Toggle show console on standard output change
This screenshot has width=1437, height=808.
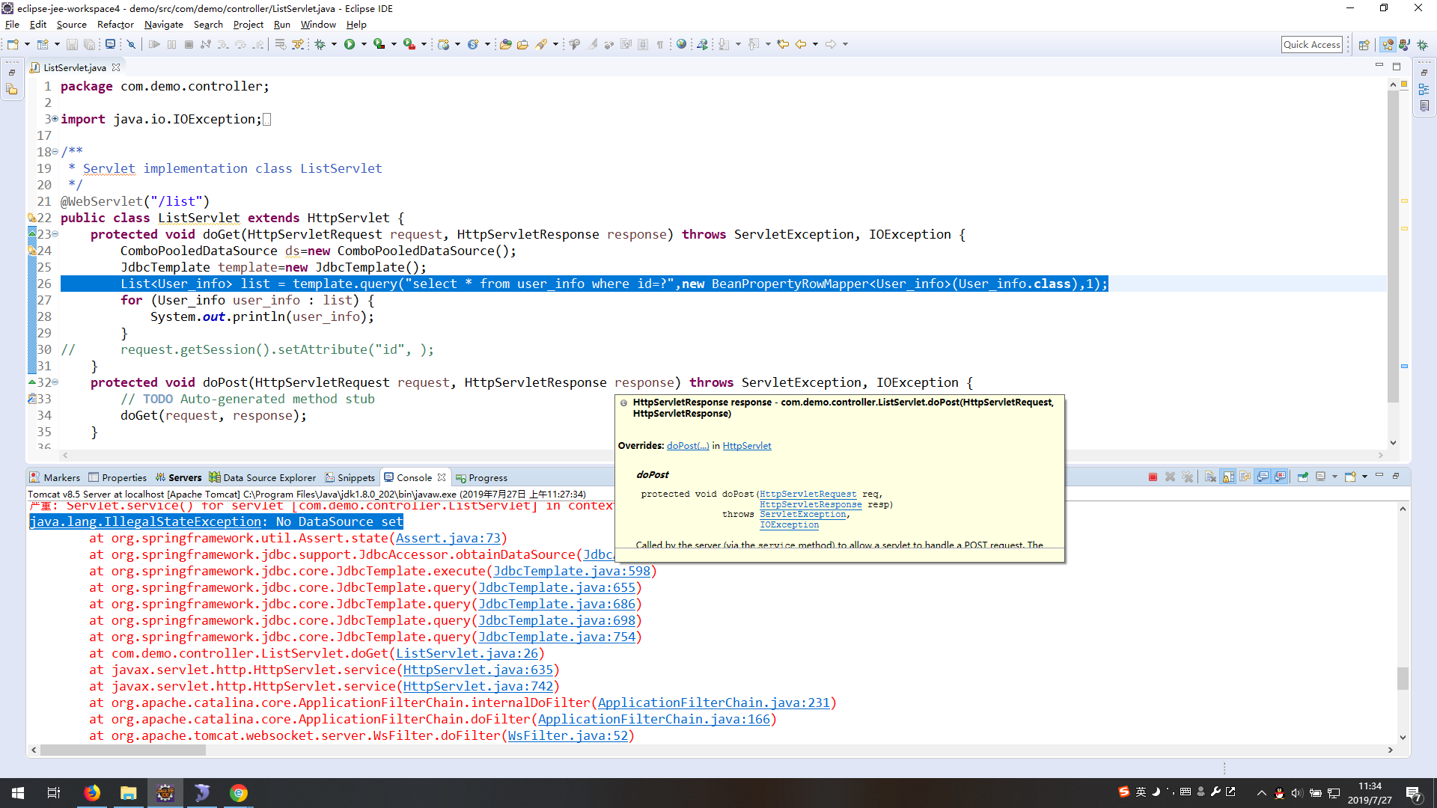[x=1263, y=477]
